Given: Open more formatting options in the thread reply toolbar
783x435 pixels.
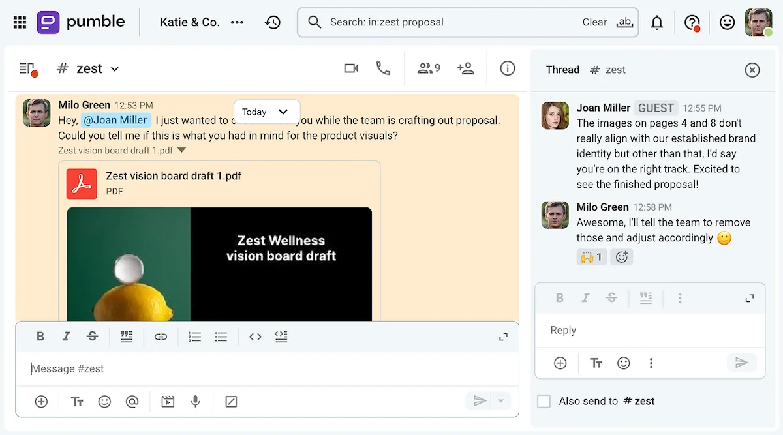Looking at the screenshot, I should [x=680, y=297].
